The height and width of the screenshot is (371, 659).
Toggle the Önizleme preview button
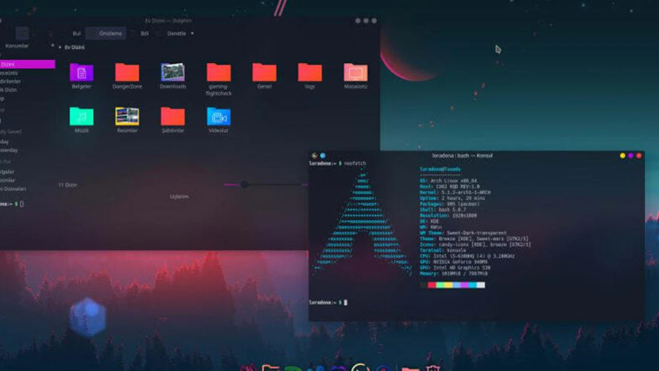click(106, 33)
